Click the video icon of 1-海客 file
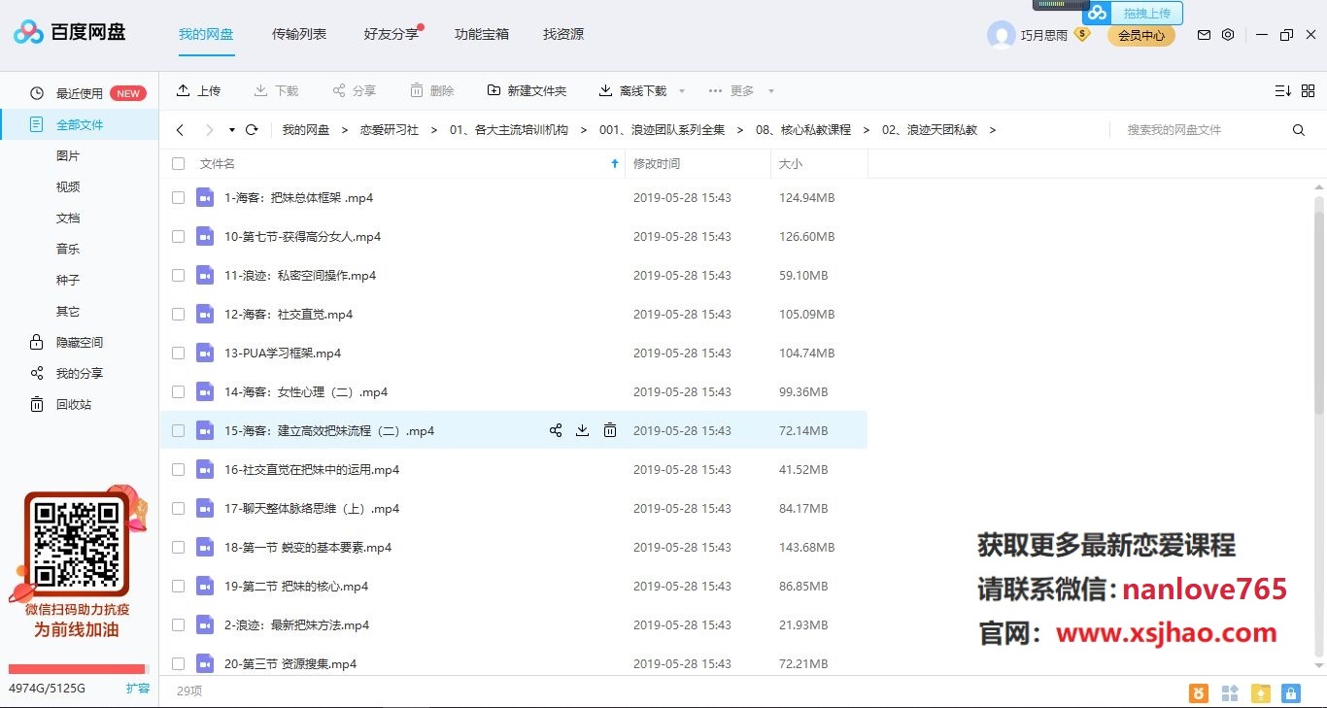The height and width of the screenshot is (708, 1327). click(x=205, y=197)
